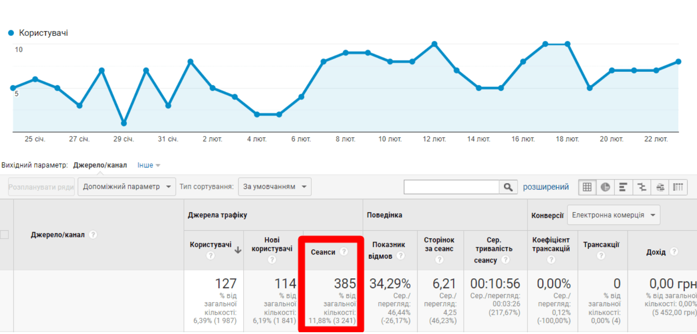Sort by the Користувачі column header
Viewport: 697px width, 334px height.
211,245
